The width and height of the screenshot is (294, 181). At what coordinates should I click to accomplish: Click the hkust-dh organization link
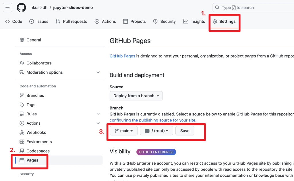pyautogui.click(x=38, y=8)
